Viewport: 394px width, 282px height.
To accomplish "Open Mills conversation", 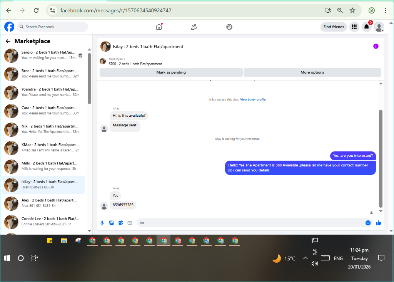I will 43,166.
